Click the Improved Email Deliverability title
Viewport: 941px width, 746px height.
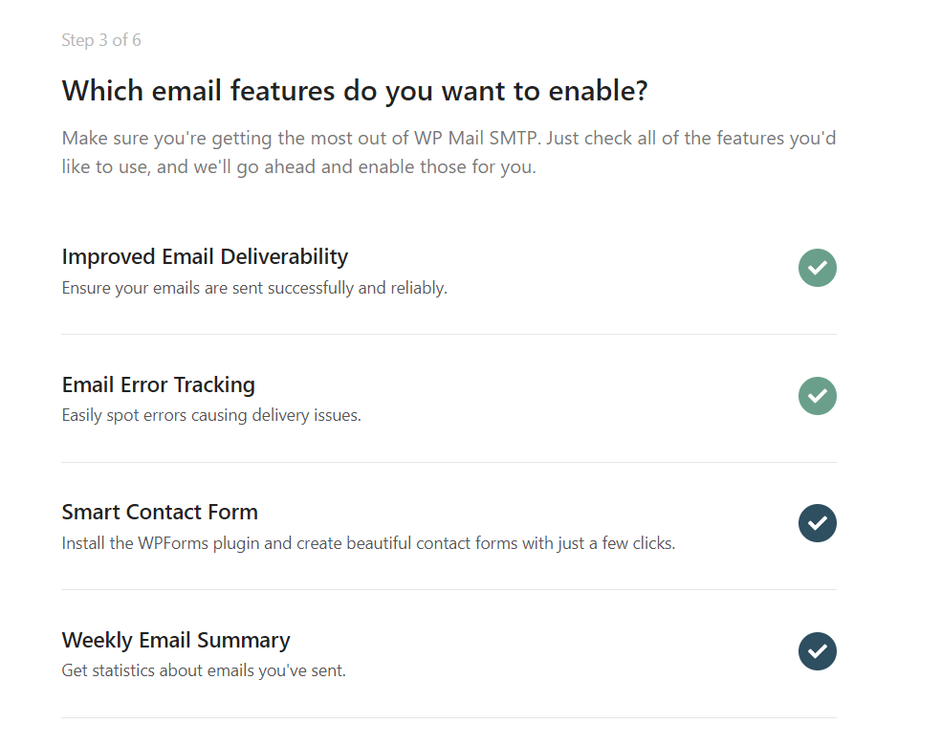tap(205, 256)
